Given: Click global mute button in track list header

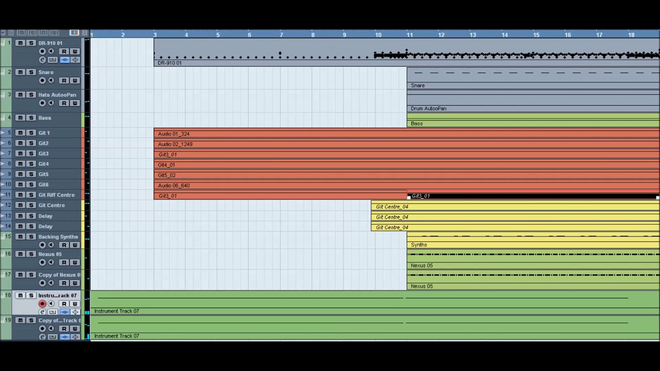Looking at the screenshot, I should click(x=22, y=32).
